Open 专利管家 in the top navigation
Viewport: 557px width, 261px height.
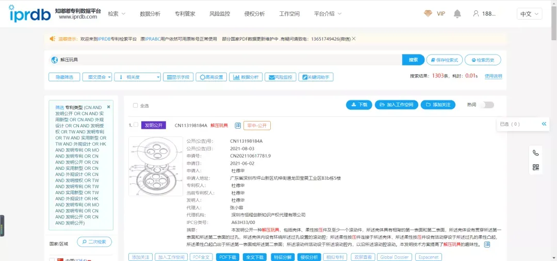click(185, 14)
